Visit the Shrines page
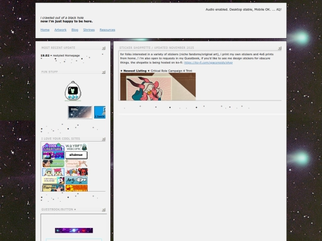Image resolution: width=322 pixels, height=241 pixels. coord(89,30)
